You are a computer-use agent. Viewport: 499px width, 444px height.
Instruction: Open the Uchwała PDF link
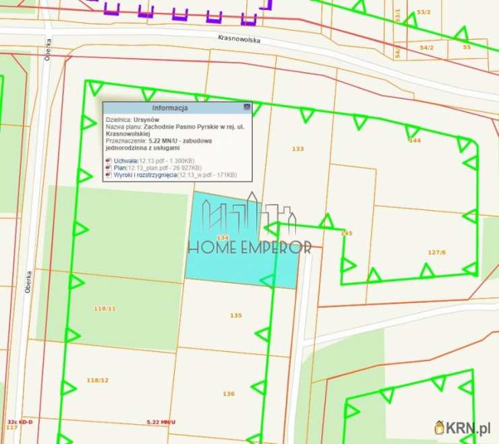[x=125, y=161]
